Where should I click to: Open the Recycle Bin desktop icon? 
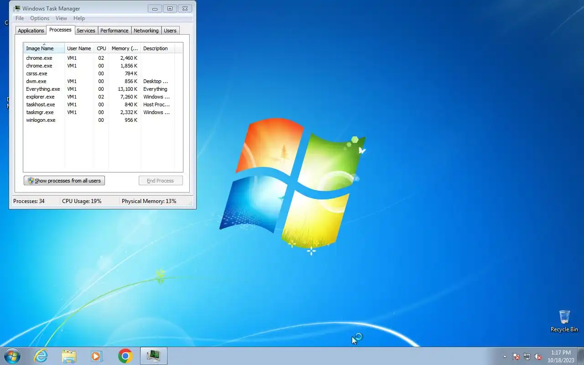[x=564, y=321]
